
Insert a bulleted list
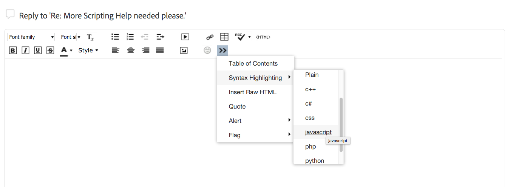coord(115,37)
